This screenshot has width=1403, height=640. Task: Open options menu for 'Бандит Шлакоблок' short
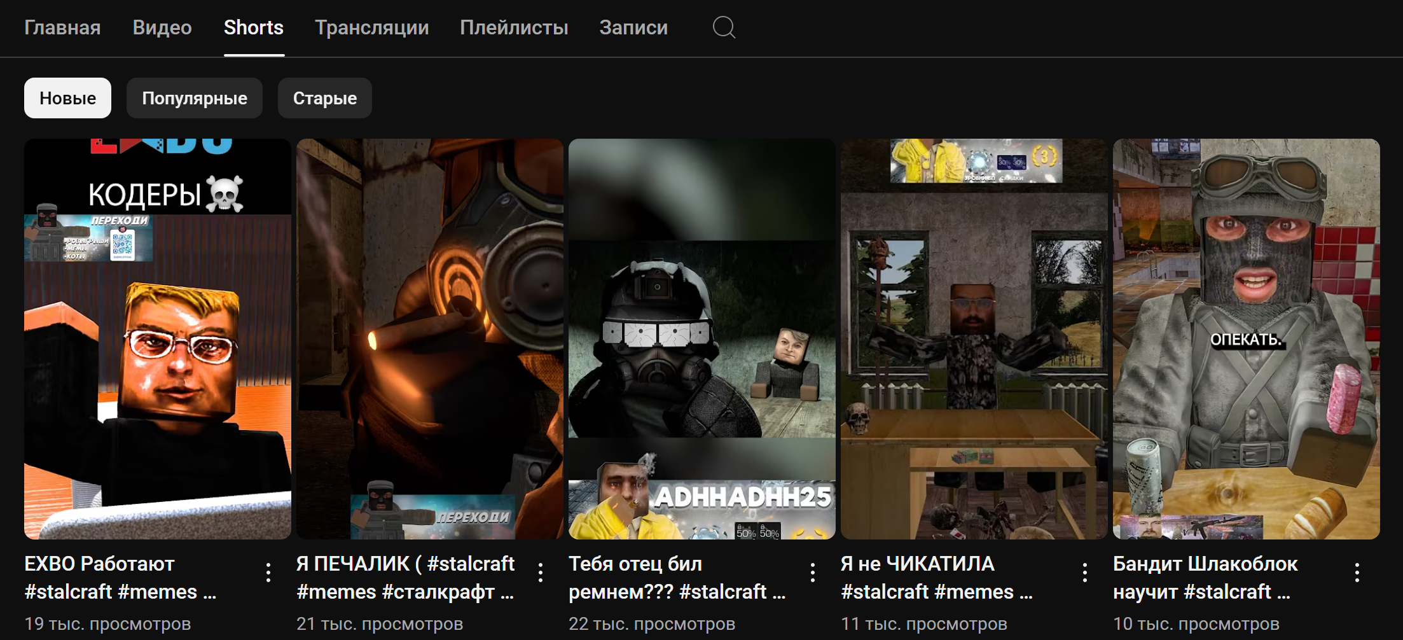[x=1357, y=573]
